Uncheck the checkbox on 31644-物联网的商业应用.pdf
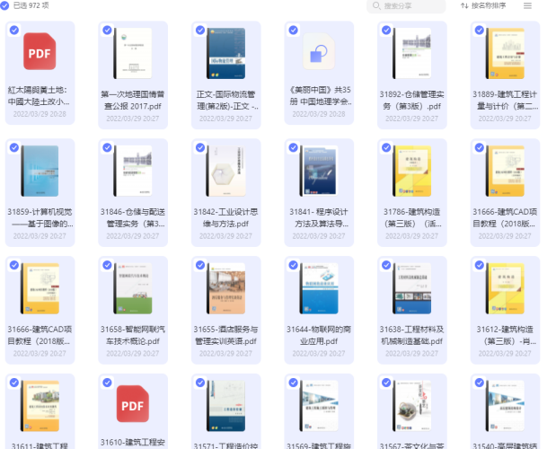Image resolution: width=556 pixels, height=449 pixels. [x=293, y=265]
